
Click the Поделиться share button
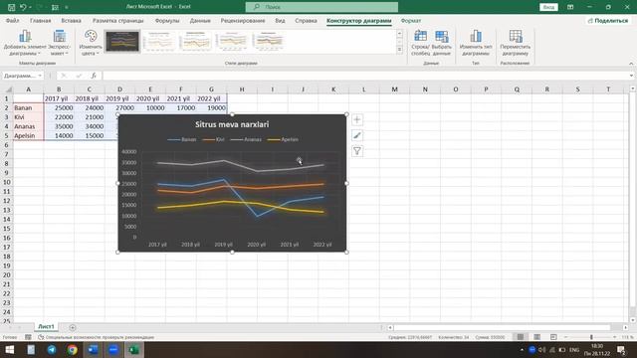(x=608, y=21)
